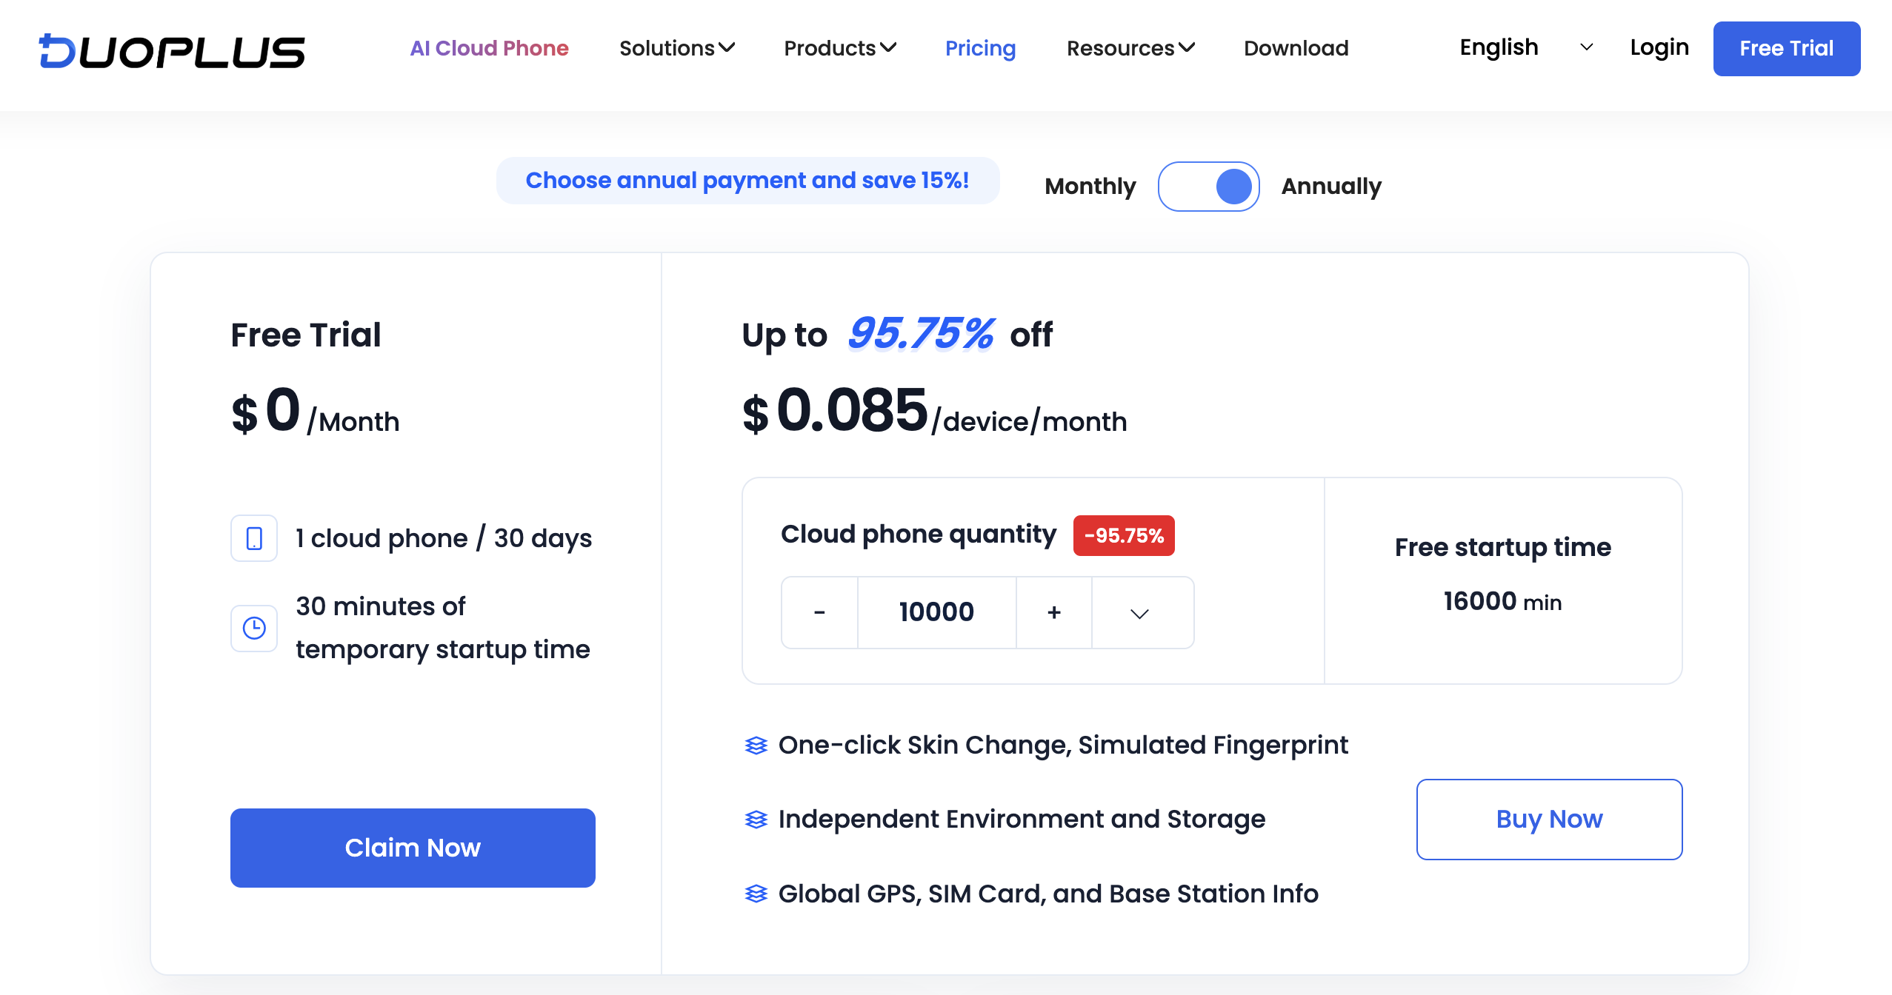Go to the Pricing page
The height and width of the screenshot is (995, 1892).
[x=980, y=48]
